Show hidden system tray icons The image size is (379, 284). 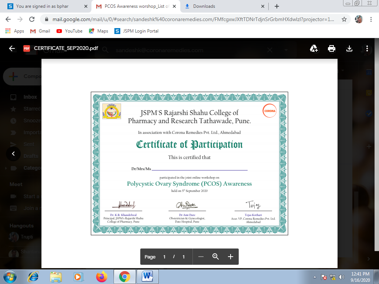coord(315,277)
